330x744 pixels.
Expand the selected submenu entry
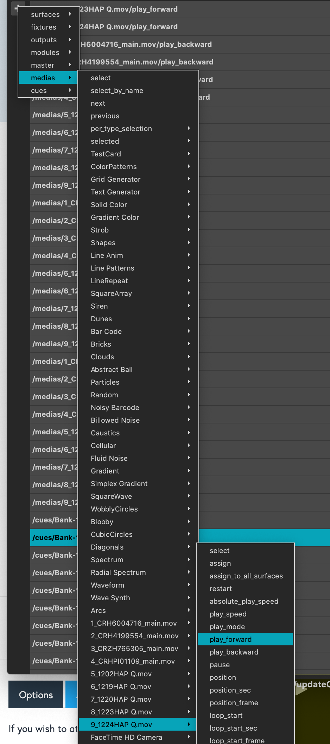138,141
